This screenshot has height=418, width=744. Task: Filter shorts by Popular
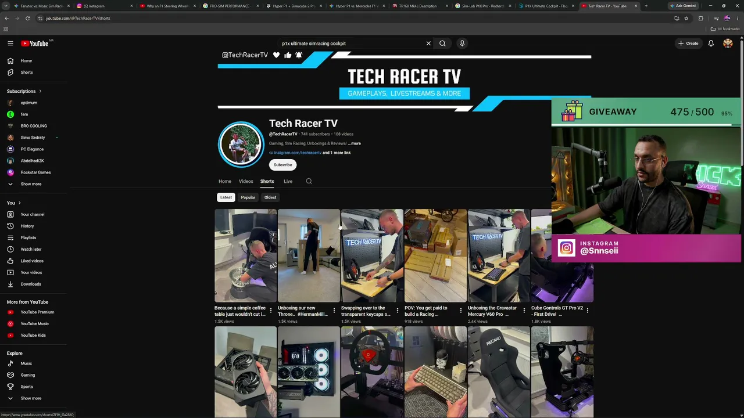pos(248,197)
